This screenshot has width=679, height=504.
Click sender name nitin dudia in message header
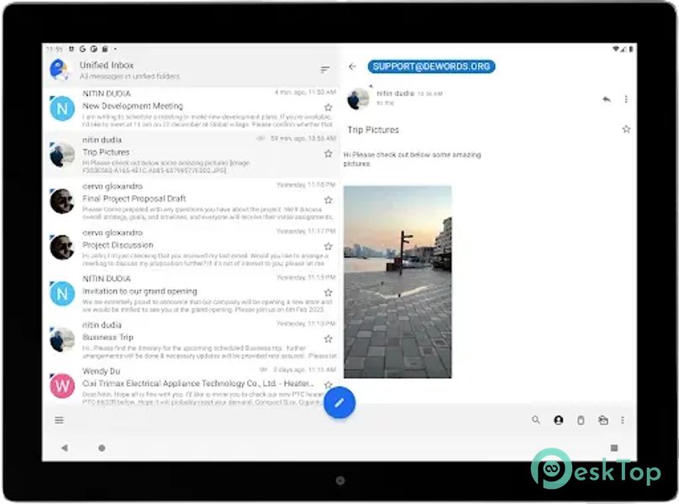point(395,93)
